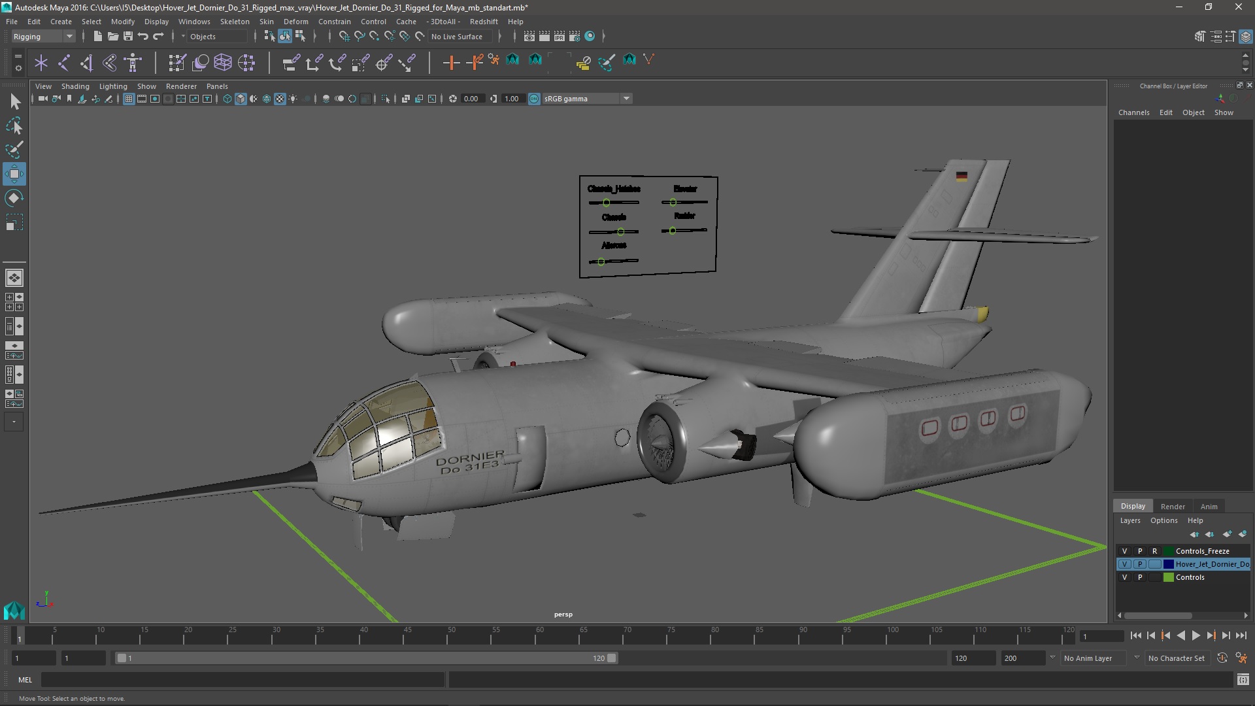The height and width of the screenshot is (706, 1255).
Task: Play the animation forwards
Action: tap(1196, 635)
